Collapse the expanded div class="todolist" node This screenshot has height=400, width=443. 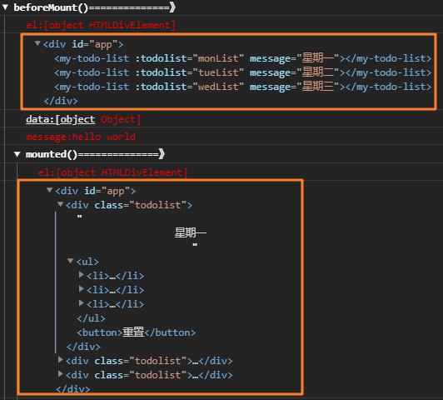click(x=60, y=204)
